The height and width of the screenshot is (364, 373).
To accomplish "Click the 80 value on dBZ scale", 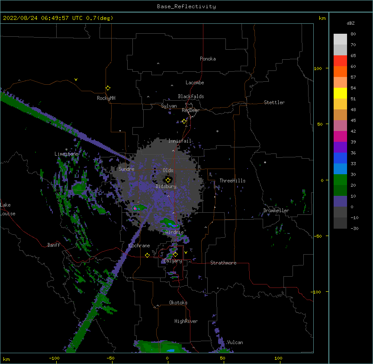I will click(x=353, y=34).
